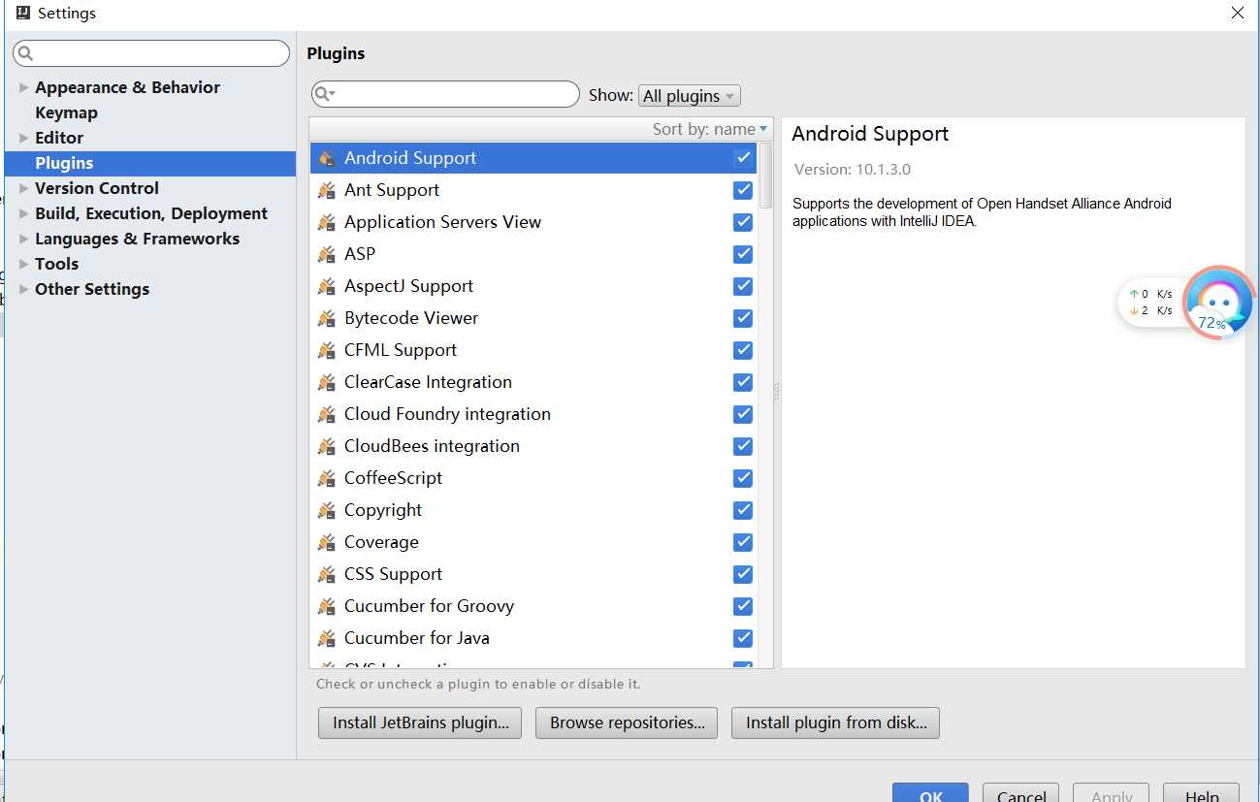The width and height of the screenshot is (1260, 802).
Task: Open Help for settings
Action: (x=1201, y=793)
